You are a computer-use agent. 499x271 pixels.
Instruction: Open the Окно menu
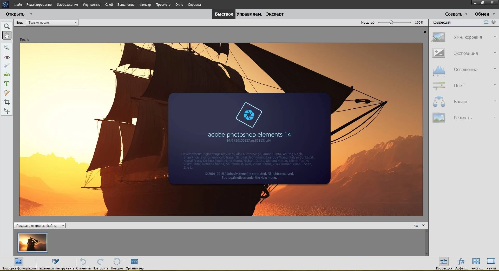[179, 4]
